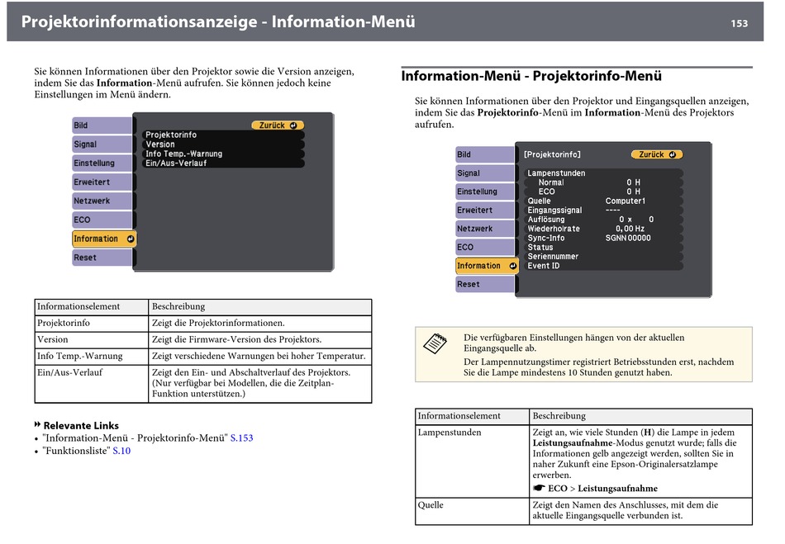Click the enter icon on the Information tab in the left menu

coord(131,239)
